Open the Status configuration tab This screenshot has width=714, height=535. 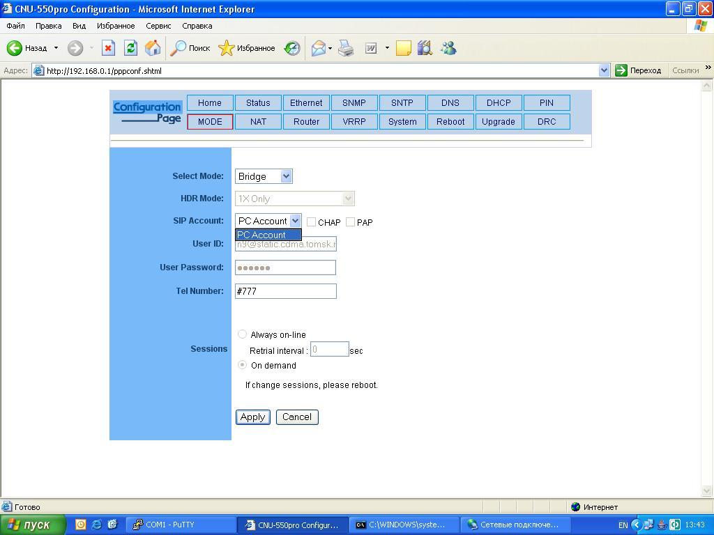[258, 103]
